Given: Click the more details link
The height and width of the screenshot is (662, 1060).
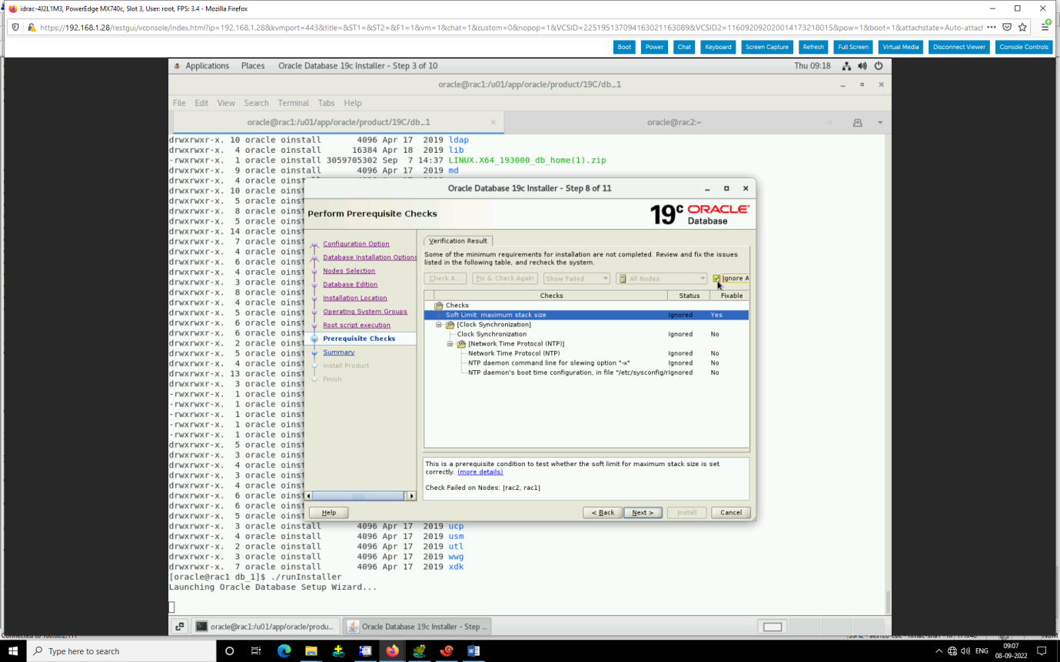Looking at the screenshot, I should click(480, 472).
